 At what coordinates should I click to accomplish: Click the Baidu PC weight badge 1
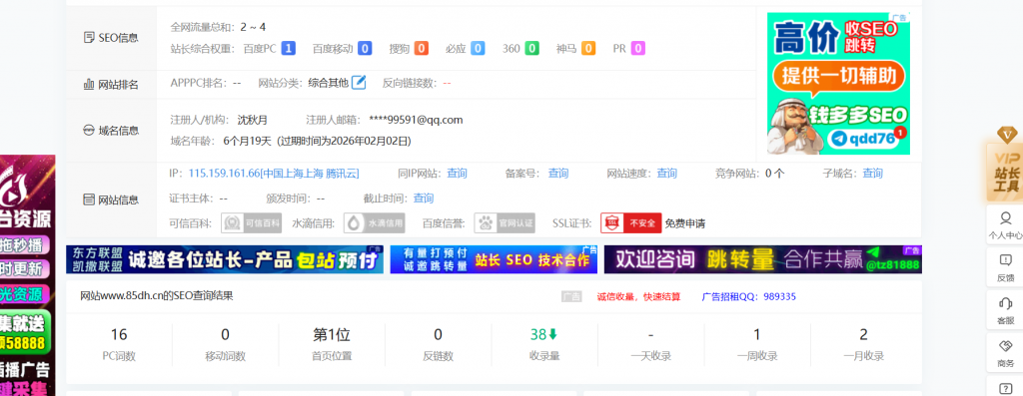point(289,48)
